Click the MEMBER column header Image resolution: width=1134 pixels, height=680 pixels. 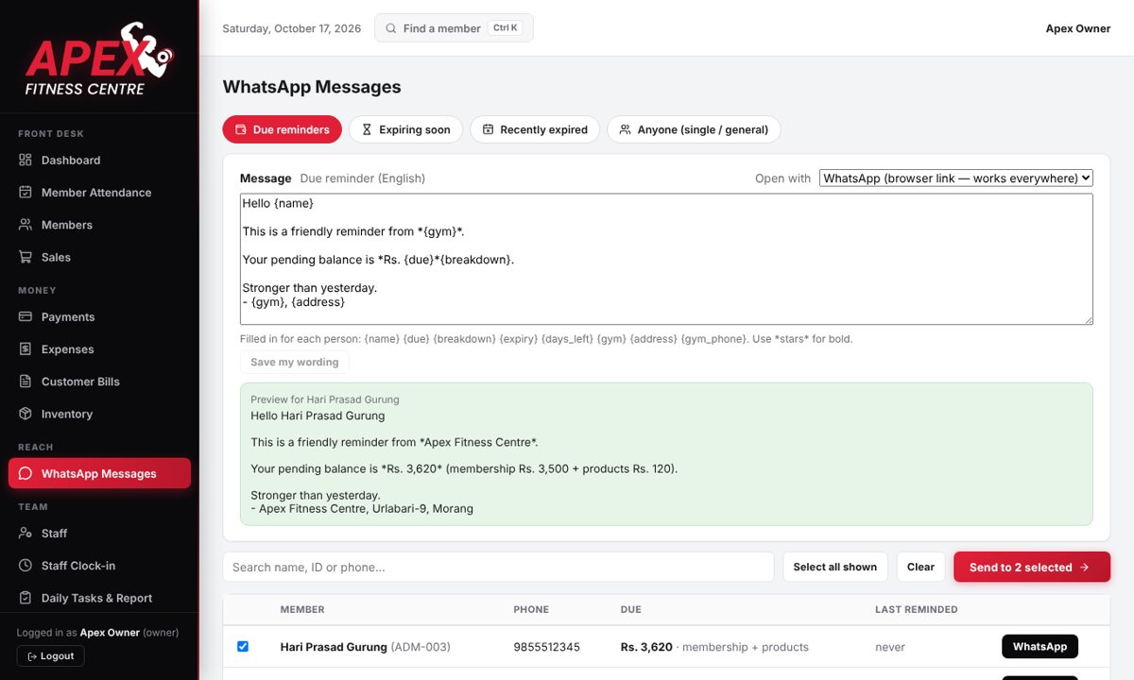(x=302, y=609)
